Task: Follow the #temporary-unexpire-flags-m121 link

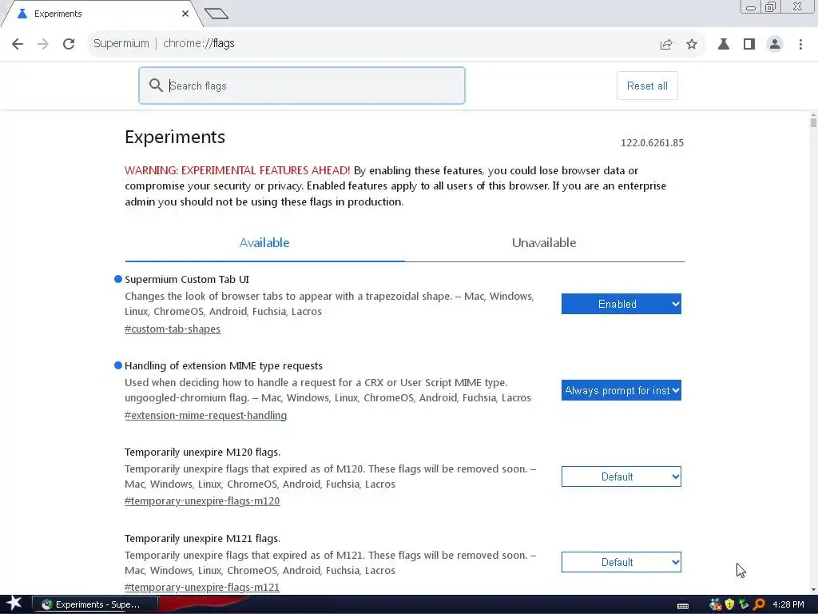Action: click(202, 588)
